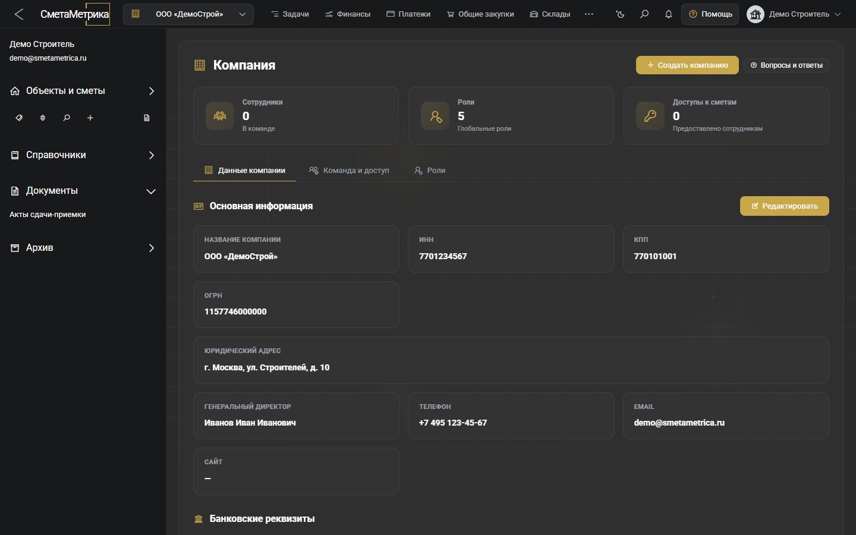856x535 pixels.
Task: Click the sidebar search magnifier icon
Action: (67, 118)
